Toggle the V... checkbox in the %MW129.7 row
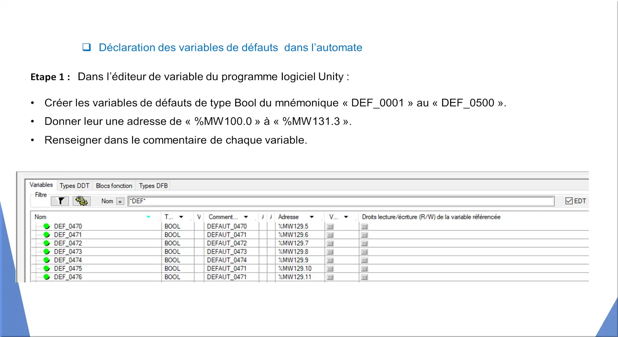The width and height of the screenshot is (618, 337). click(330, 243)
